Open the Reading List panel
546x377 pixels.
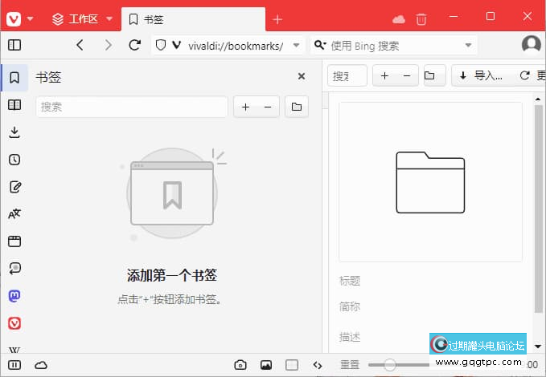coord(14,105)
